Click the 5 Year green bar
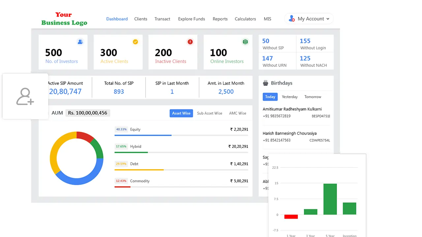 (330, 199)
